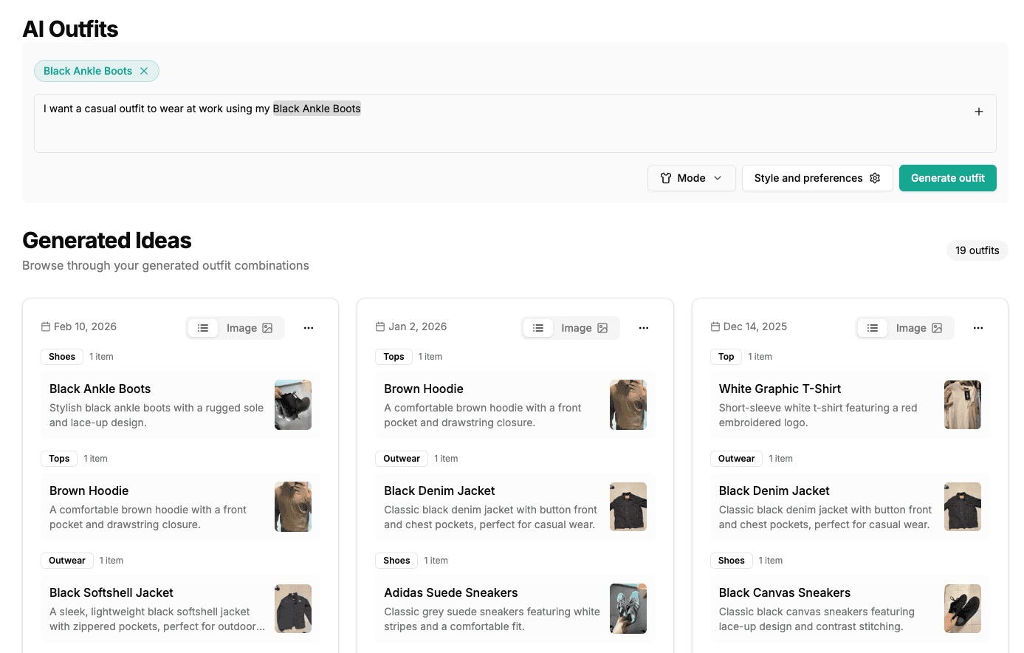Click the calendar icon beside Feb 10, 2026
Viewport: 1024px width, 653px height.
[x=46, y=326]
